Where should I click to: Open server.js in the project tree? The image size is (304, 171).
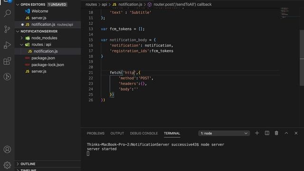point(39,71)
